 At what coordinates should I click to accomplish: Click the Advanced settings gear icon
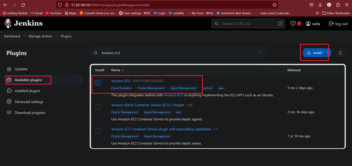pyautogui.click(x=9, y=102)
